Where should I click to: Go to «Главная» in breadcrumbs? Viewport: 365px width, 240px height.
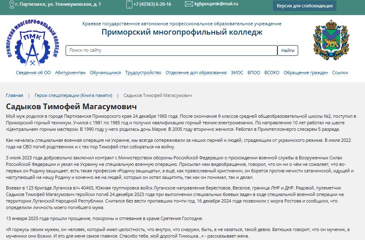point(14,95)
